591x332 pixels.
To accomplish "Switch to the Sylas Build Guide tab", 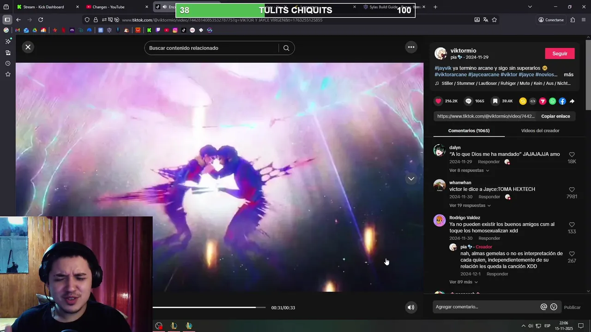I will (393, 7).
